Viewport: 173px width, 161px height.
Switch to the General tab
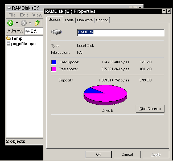[55, 20]
